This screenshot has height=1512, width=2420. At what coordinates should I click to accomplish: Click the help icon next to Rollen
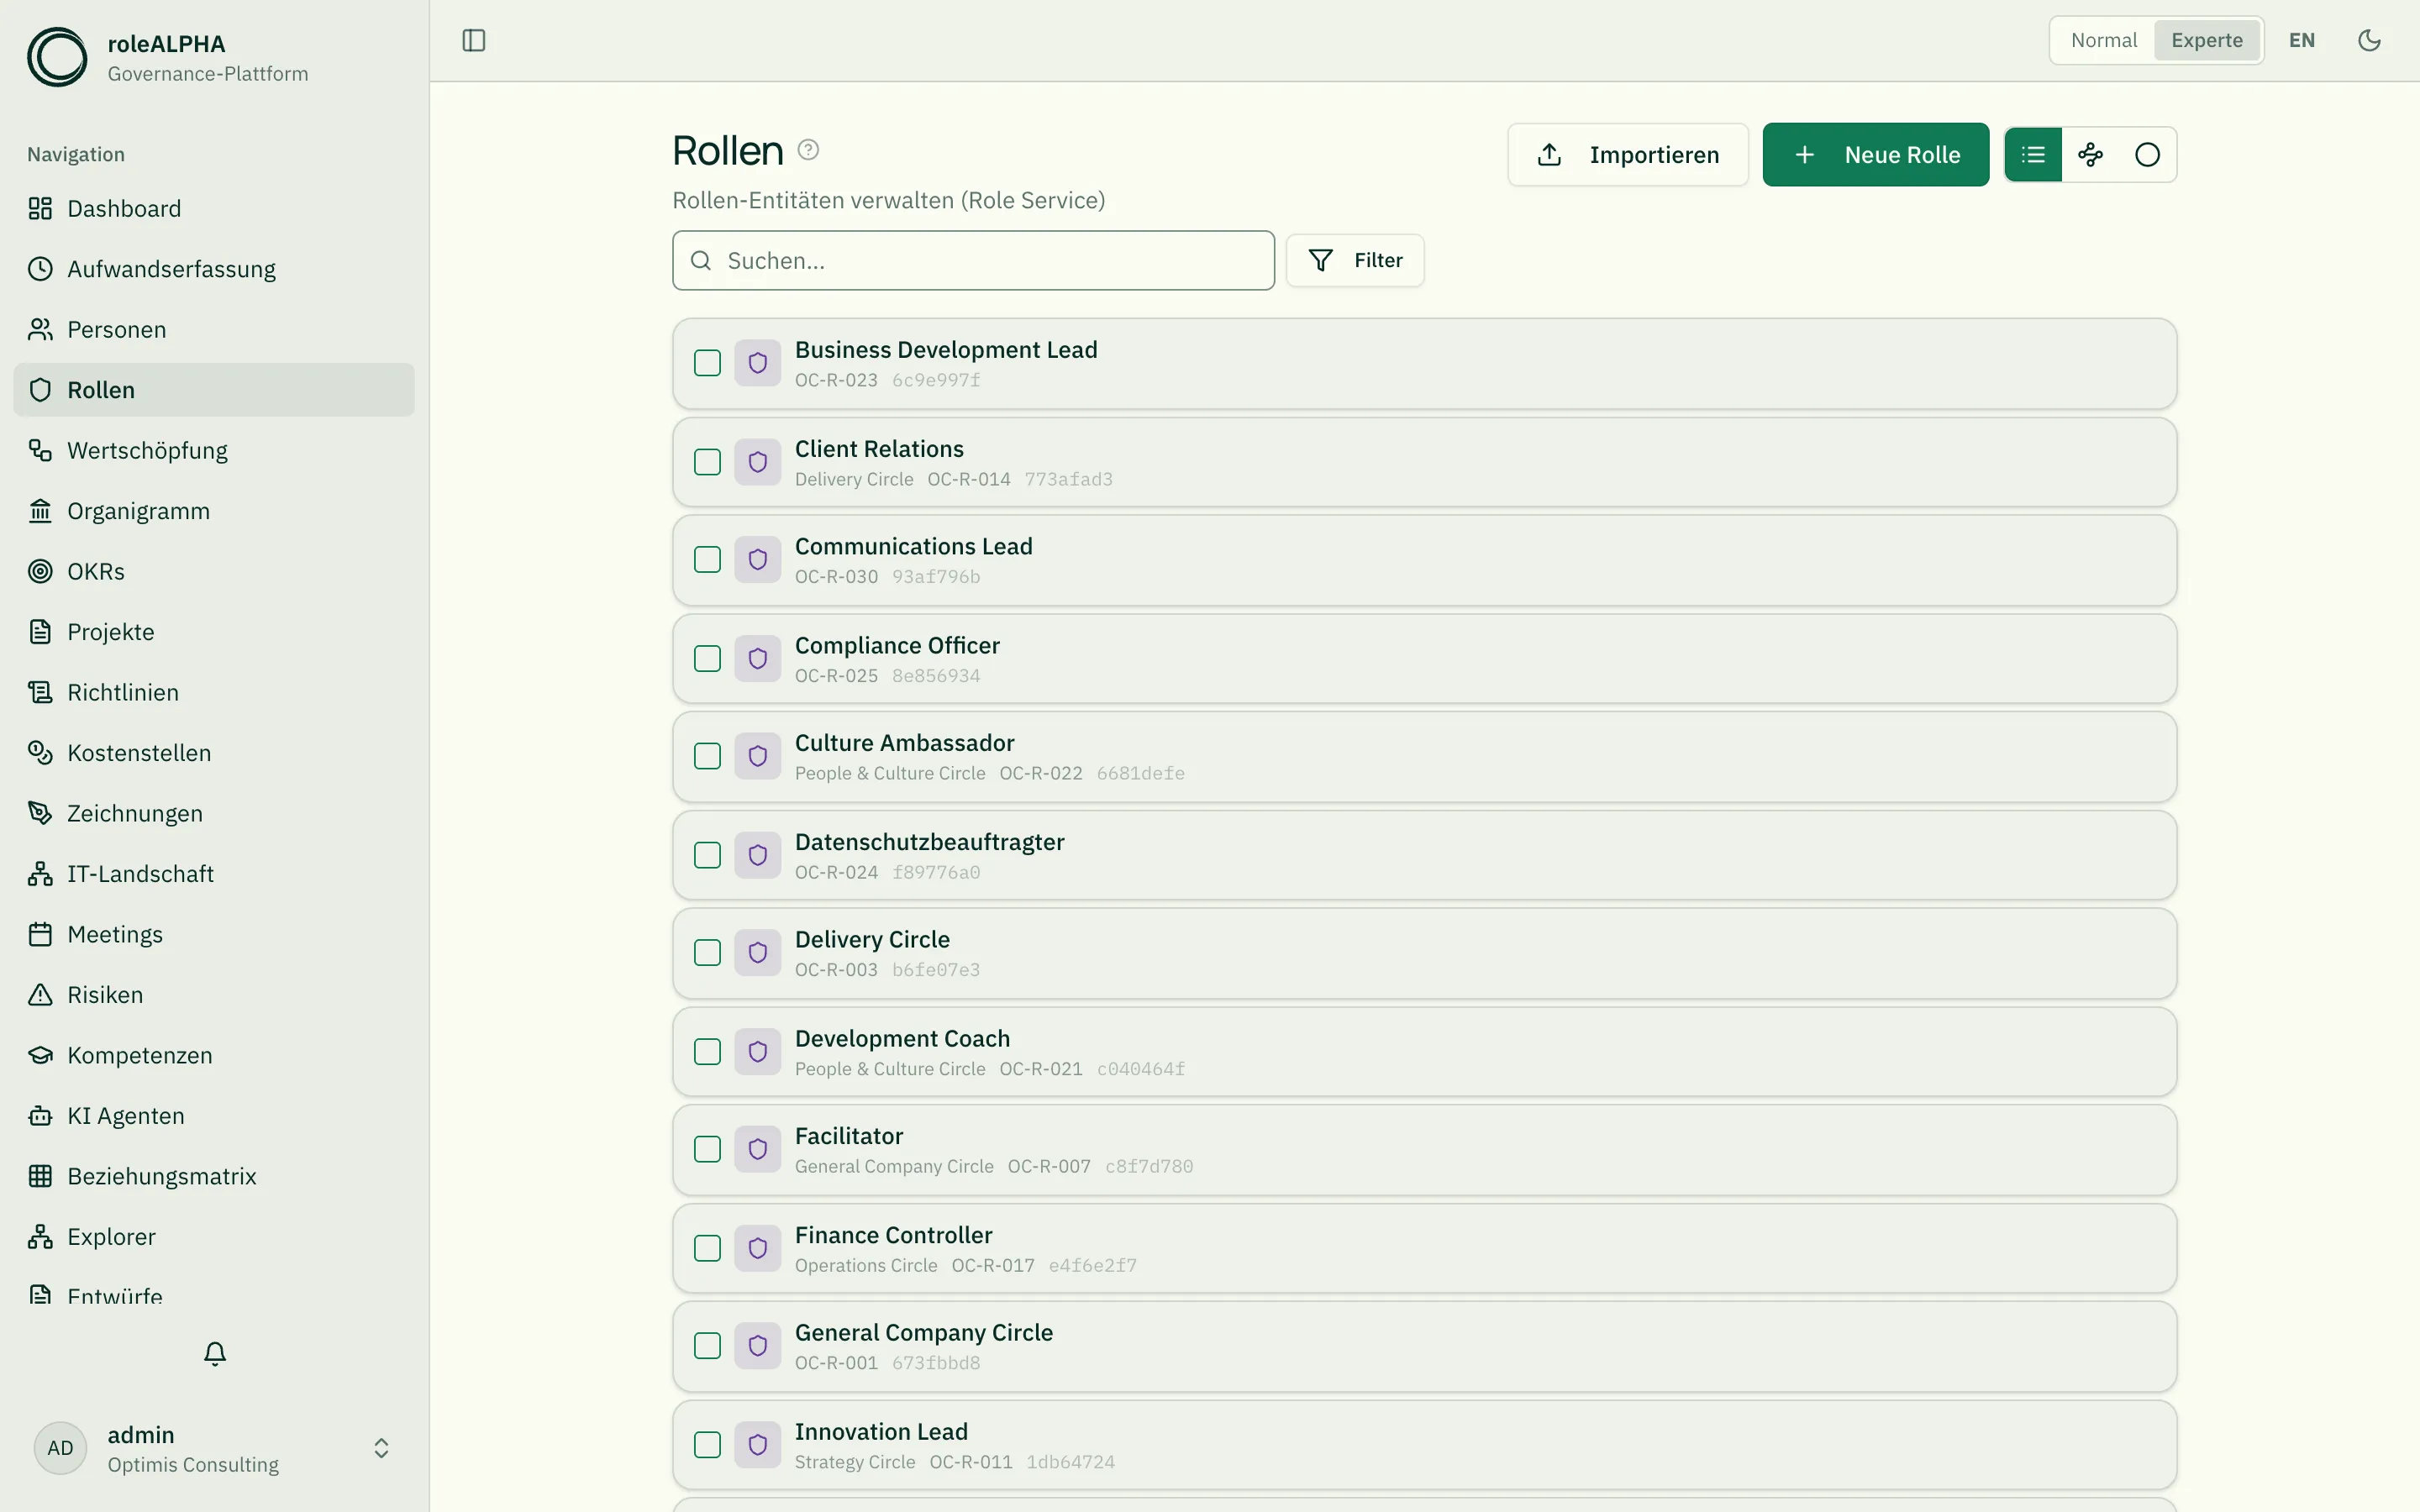(808, 150)
